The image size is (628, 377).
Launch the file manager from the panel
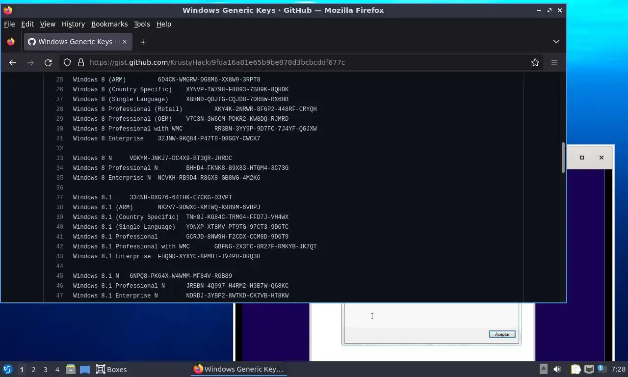click(71, 369)
